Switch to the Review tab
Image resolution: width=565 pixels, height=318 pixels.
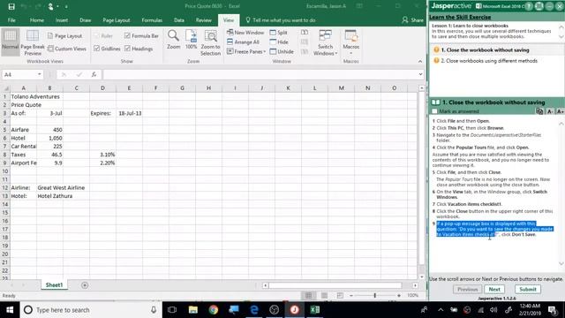pos(204,20)
